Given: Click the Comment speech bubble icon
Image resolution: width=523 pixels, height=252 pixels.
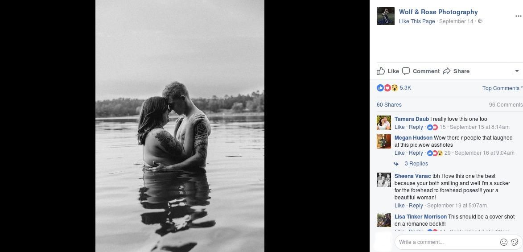Looking at the screenshot, I should coord(406,71).
